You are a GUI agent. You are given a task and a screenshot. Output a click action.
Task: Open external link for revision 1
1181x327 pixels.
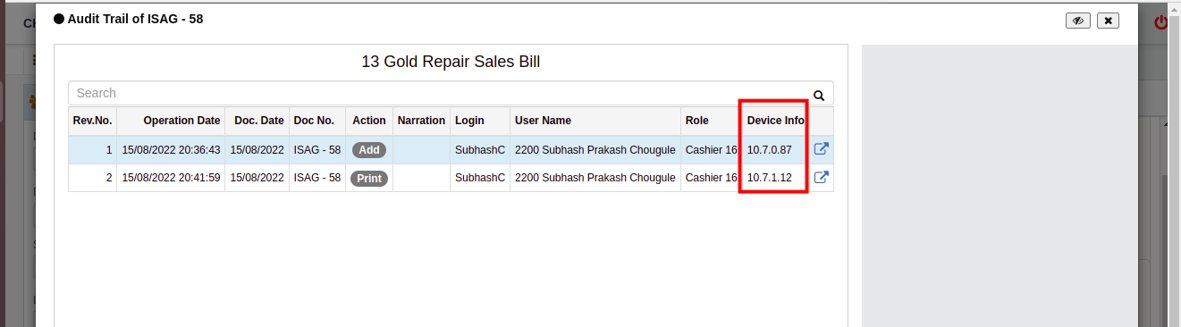(x=821, y=149)
